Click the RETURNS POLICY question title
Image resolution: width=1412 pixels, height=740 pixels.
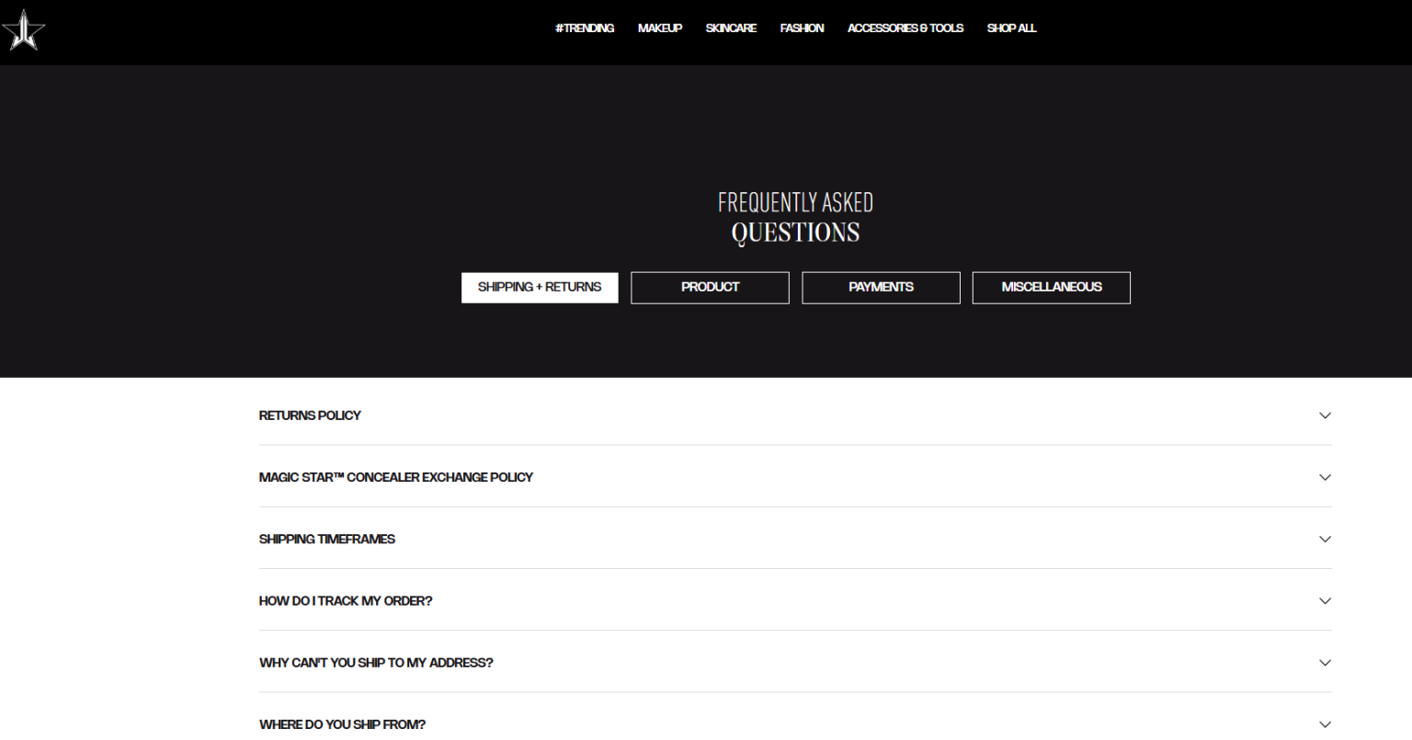pos(310,416)
